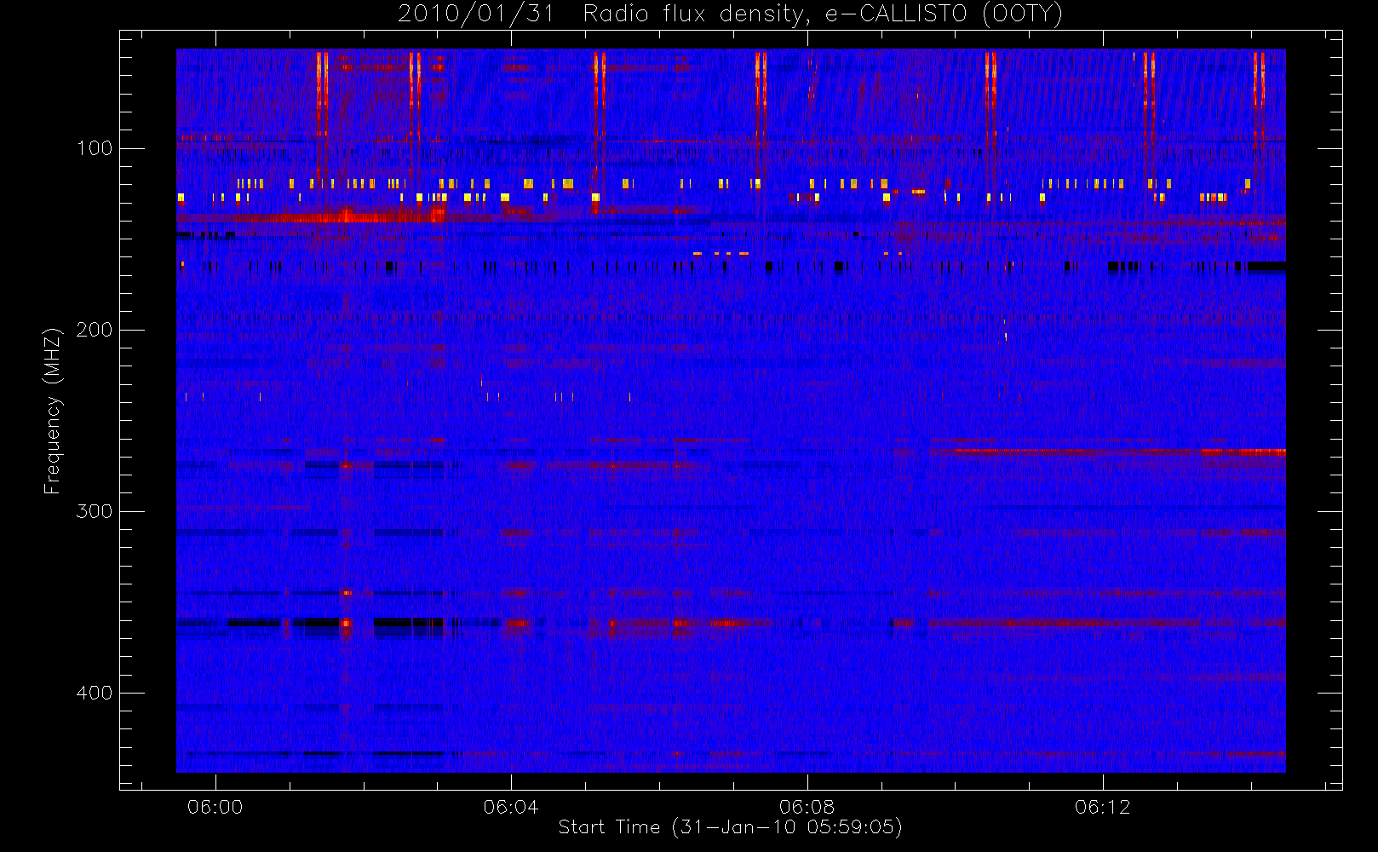Click the 200 frequency tick label

tap(95, 330)
